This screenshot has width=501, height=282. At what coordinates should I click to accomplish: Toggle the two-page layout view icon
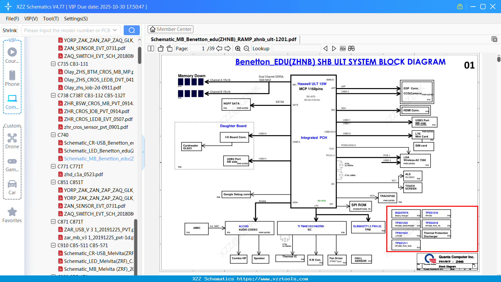coord(151,49)
